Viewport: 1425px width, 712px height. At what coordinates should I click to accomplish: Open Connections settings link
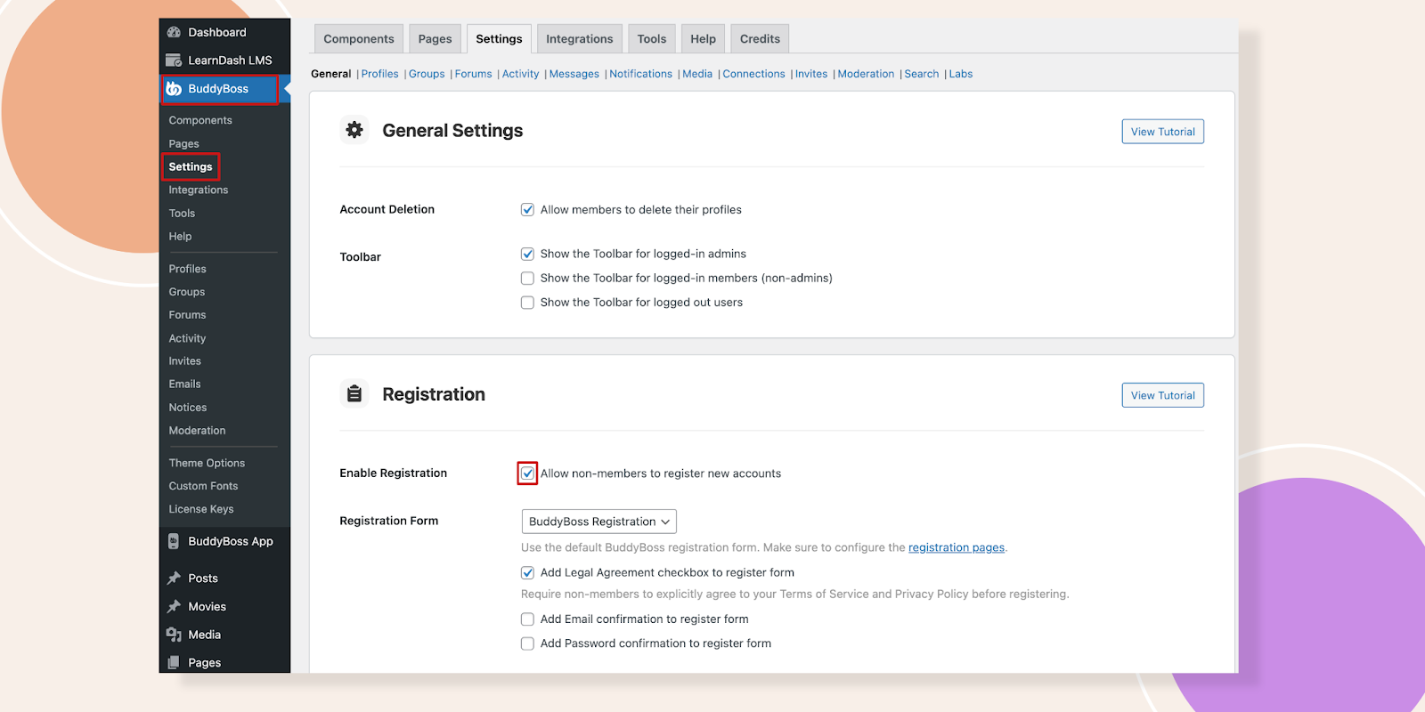tap(753, 74)
